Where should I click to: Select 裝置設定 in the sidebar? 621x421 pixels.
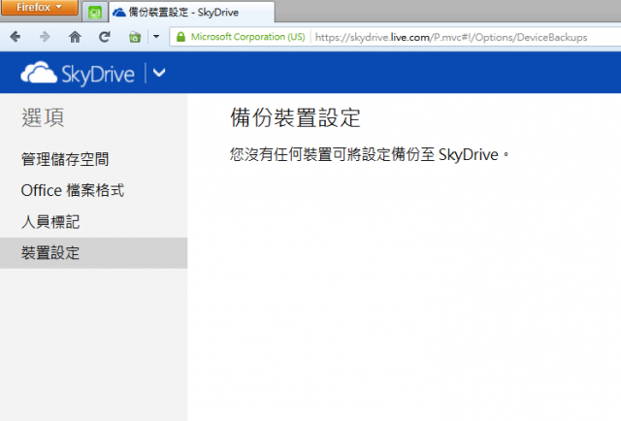(x=93, y=253)
